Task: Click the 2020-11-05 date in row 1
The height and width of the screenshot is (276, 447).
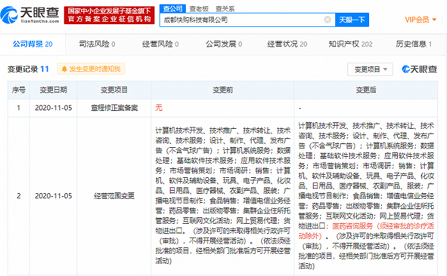Action: point(53,108)
